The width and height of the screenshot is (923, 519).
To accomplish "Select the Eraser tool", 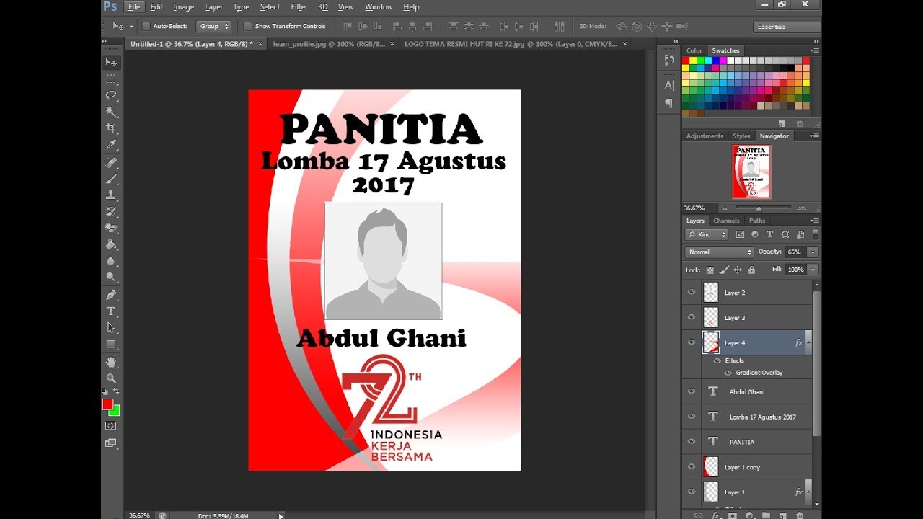I will pos(111,229).
